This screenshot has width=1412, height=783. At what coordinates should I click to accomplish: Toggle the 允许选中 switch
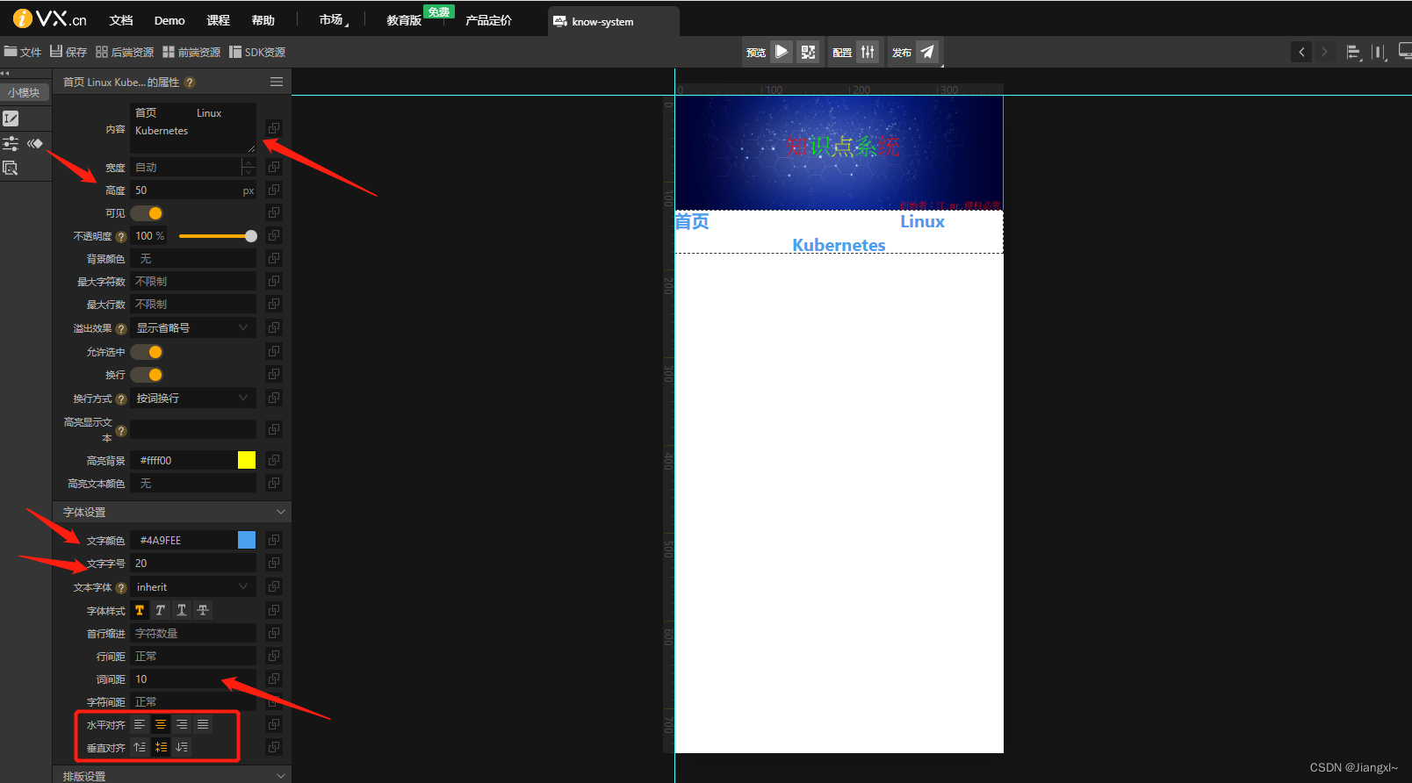(147, 352)
